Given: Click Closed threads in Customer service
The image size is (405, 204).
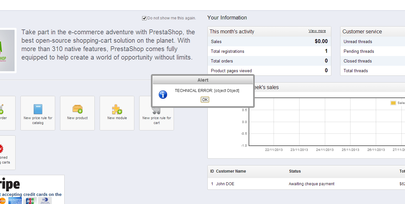Looking at the screenshot, I should click(x=358, y=61).
